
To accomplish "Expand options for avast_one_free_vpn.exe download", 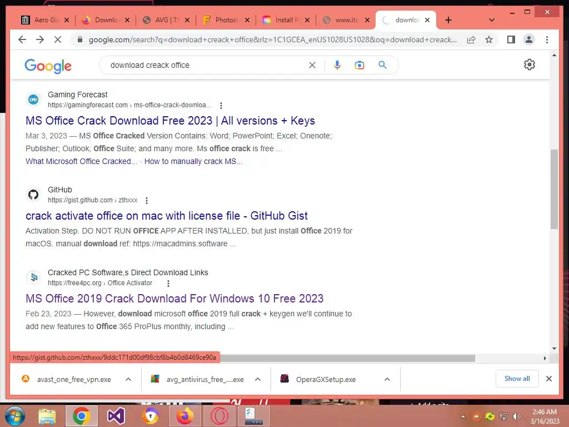I will pyautogui.click(x=128, y=379).
